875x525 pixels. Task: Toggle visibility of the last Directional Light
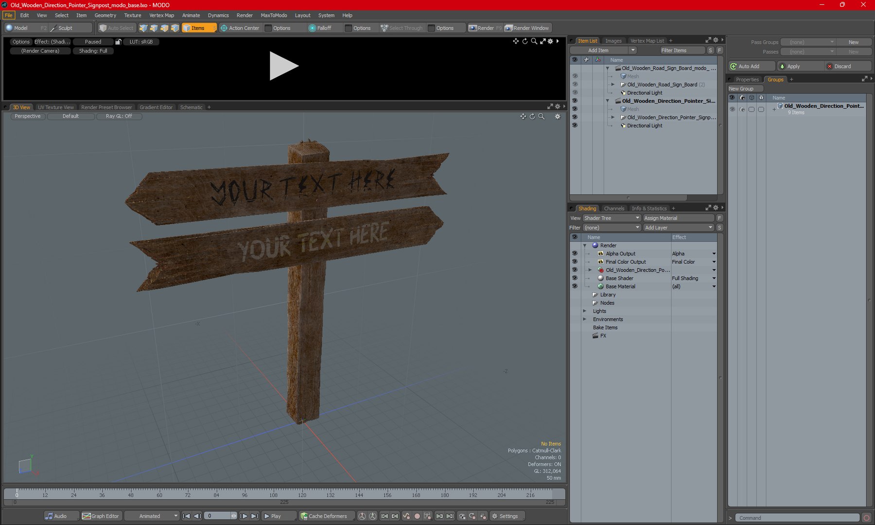click(x=575, y=126)
